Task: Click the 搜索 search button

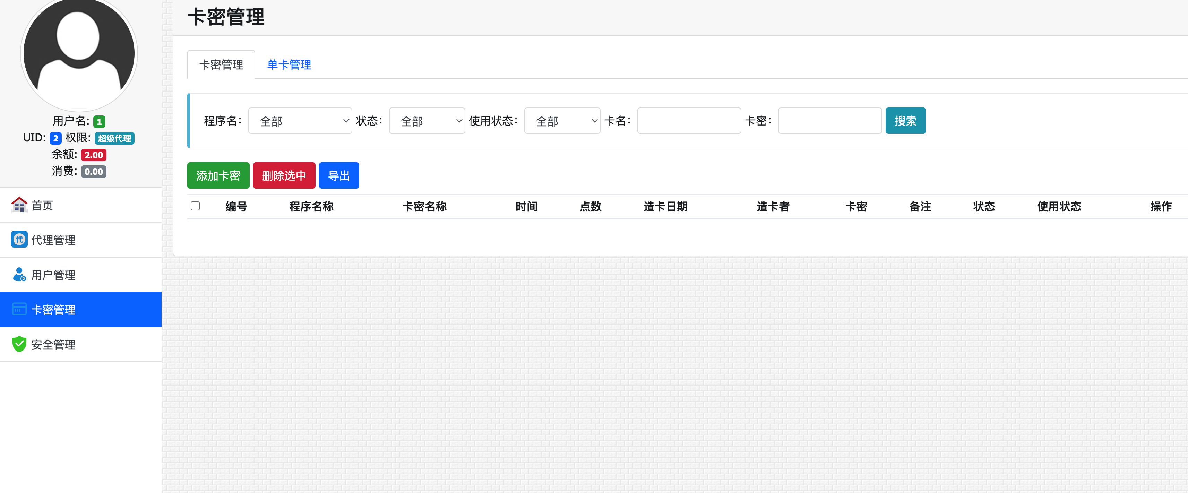Action: (x=905, y=121)
